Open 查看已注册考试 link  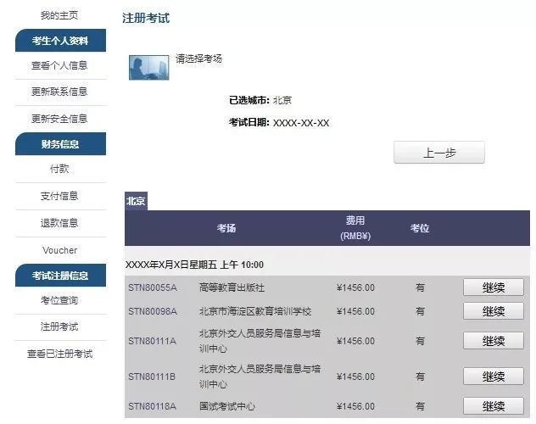pyautogui.click(x=60, y=354)
